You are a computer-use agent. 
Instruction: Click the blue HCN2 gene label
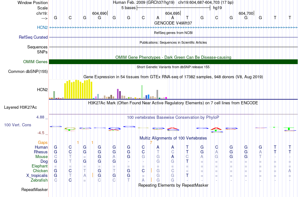point(42,27)
